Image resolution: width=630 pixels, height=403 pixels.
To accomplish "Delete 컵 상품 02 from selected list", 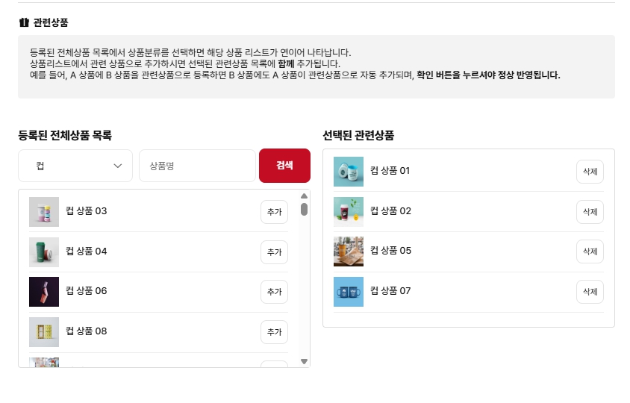I will pyautogui.click(x=590, y=212).
